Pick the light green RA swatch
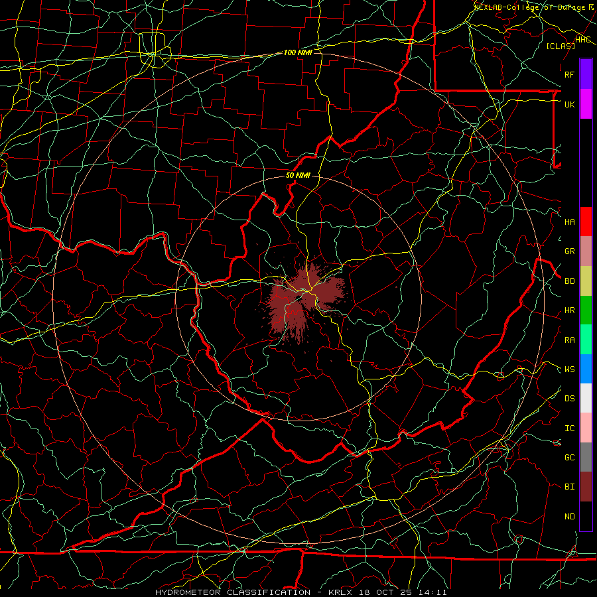 tap(586, 340)
